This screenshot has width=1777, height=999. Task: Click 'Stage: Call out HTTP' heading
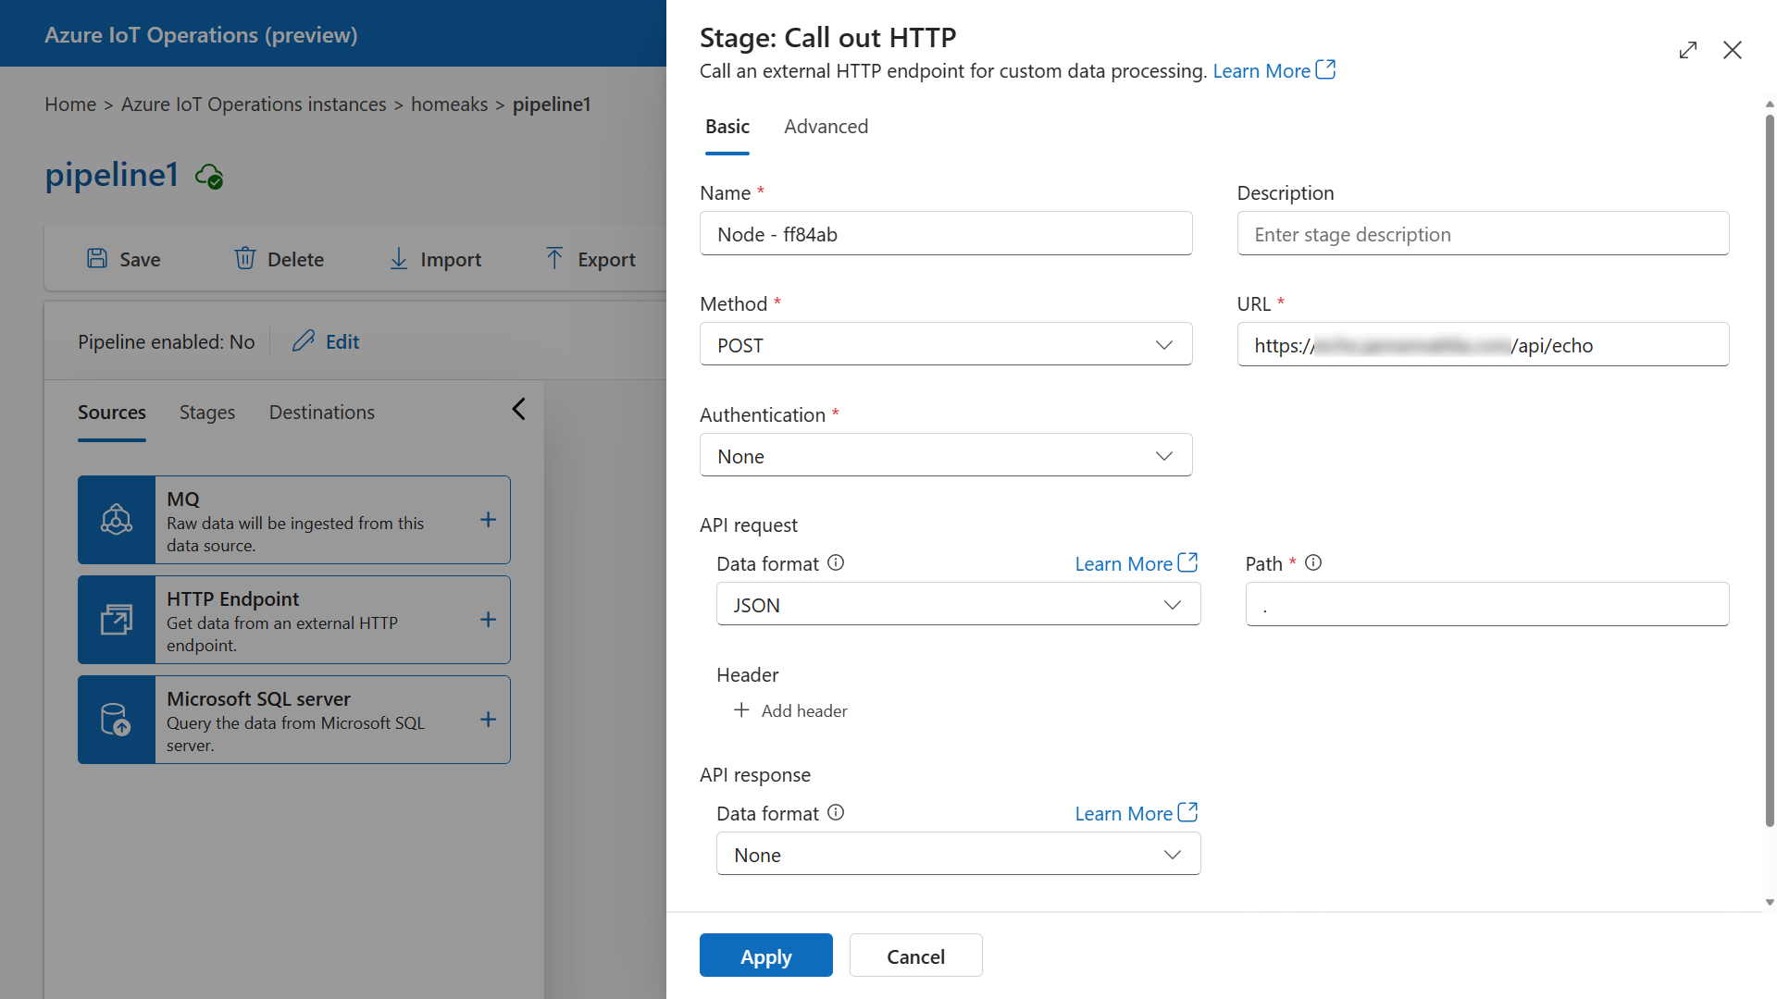[x=827, y=38]
